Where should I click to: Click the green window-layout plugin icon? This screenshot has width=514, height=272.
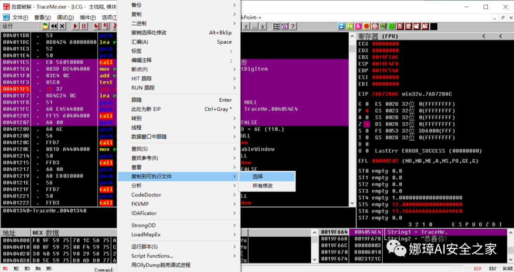tap(392, 26)
